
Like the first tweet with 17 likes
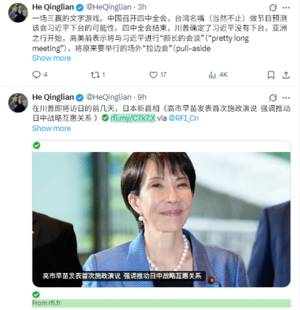click(158, 74)
